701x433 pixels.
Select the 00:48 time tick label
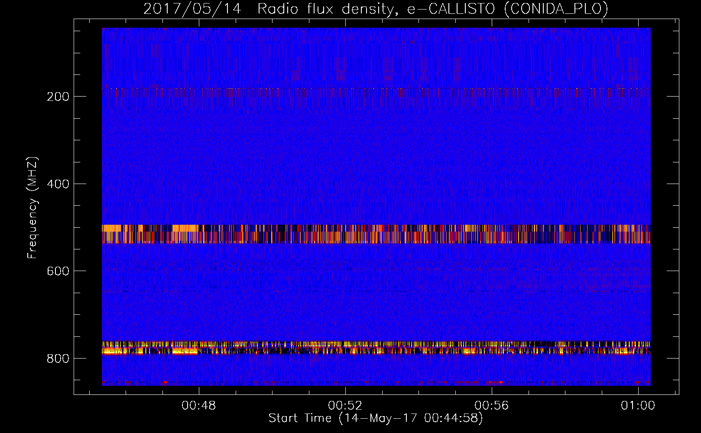199,406
